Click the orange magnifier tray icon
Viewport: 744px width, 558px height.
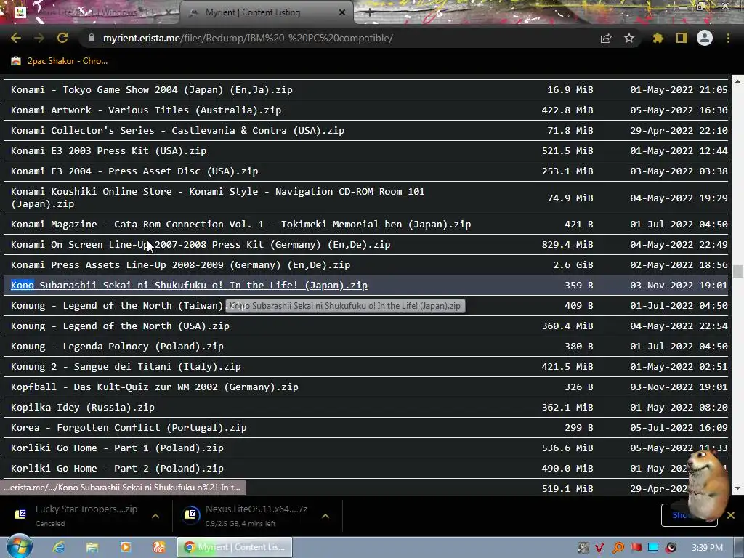click(x=618, y=548)
